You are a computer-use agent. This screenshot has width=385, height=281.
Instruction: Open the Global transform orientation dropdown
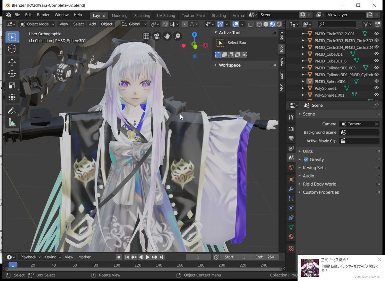point(134,24)
